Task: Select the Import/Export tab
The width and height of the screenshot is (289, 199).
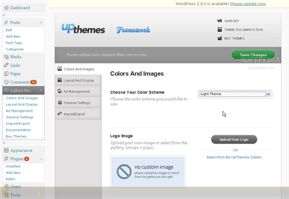Action: (x=78, y=114)
